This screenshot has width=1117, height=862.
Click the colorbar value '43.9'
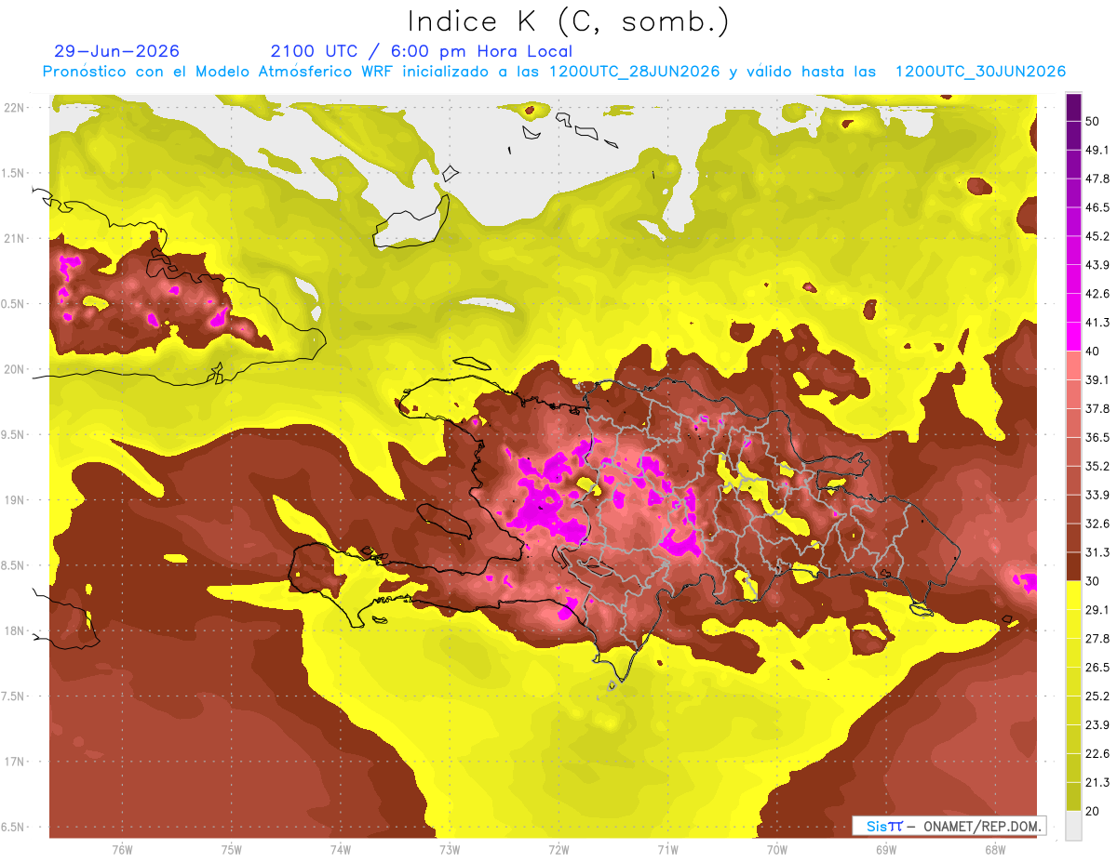pos(1097,265)
